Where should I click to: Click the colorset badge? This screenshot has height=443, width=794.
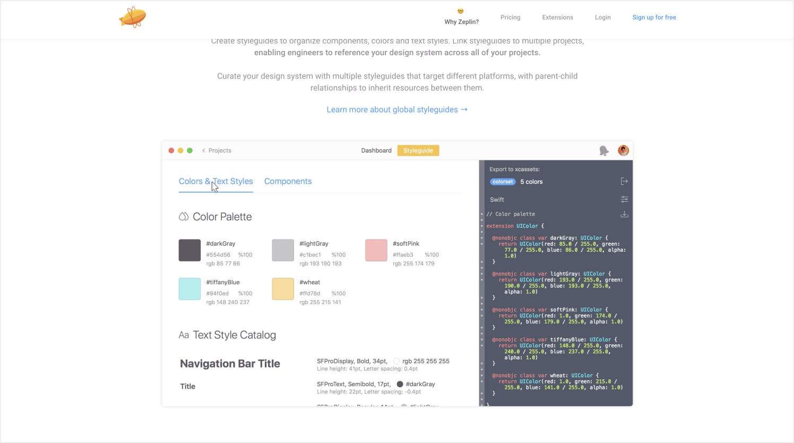[503, 182]
